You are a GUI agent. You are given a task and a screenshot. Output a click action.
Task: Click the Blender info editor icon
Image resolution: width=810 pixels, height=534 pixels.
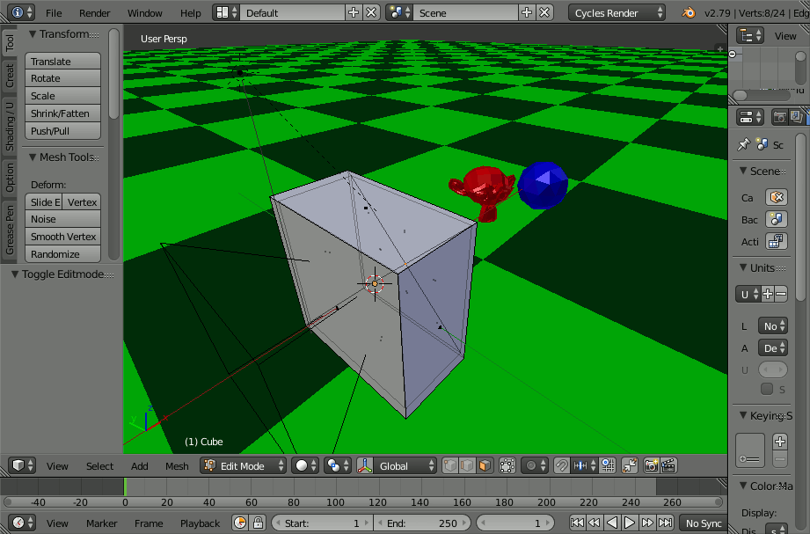[18, 12]
